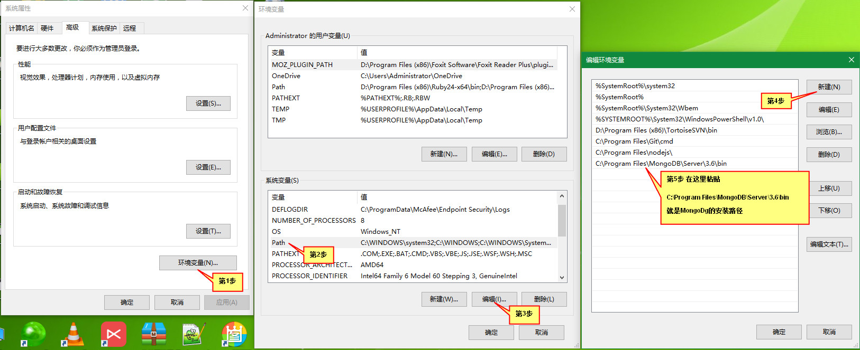This screenshot has height=350, width=860.
Task: Select the PATHEXT user variable with .RB;.RBW
Action: (413, 98)
